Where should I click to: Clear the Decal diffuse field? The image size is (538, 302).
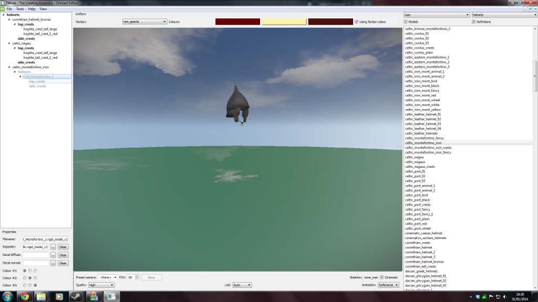pos(63,255)
